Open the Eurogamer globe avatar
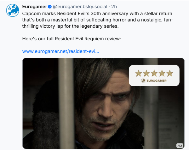Screen dimensions: 189x150 [x=13, y=10]
